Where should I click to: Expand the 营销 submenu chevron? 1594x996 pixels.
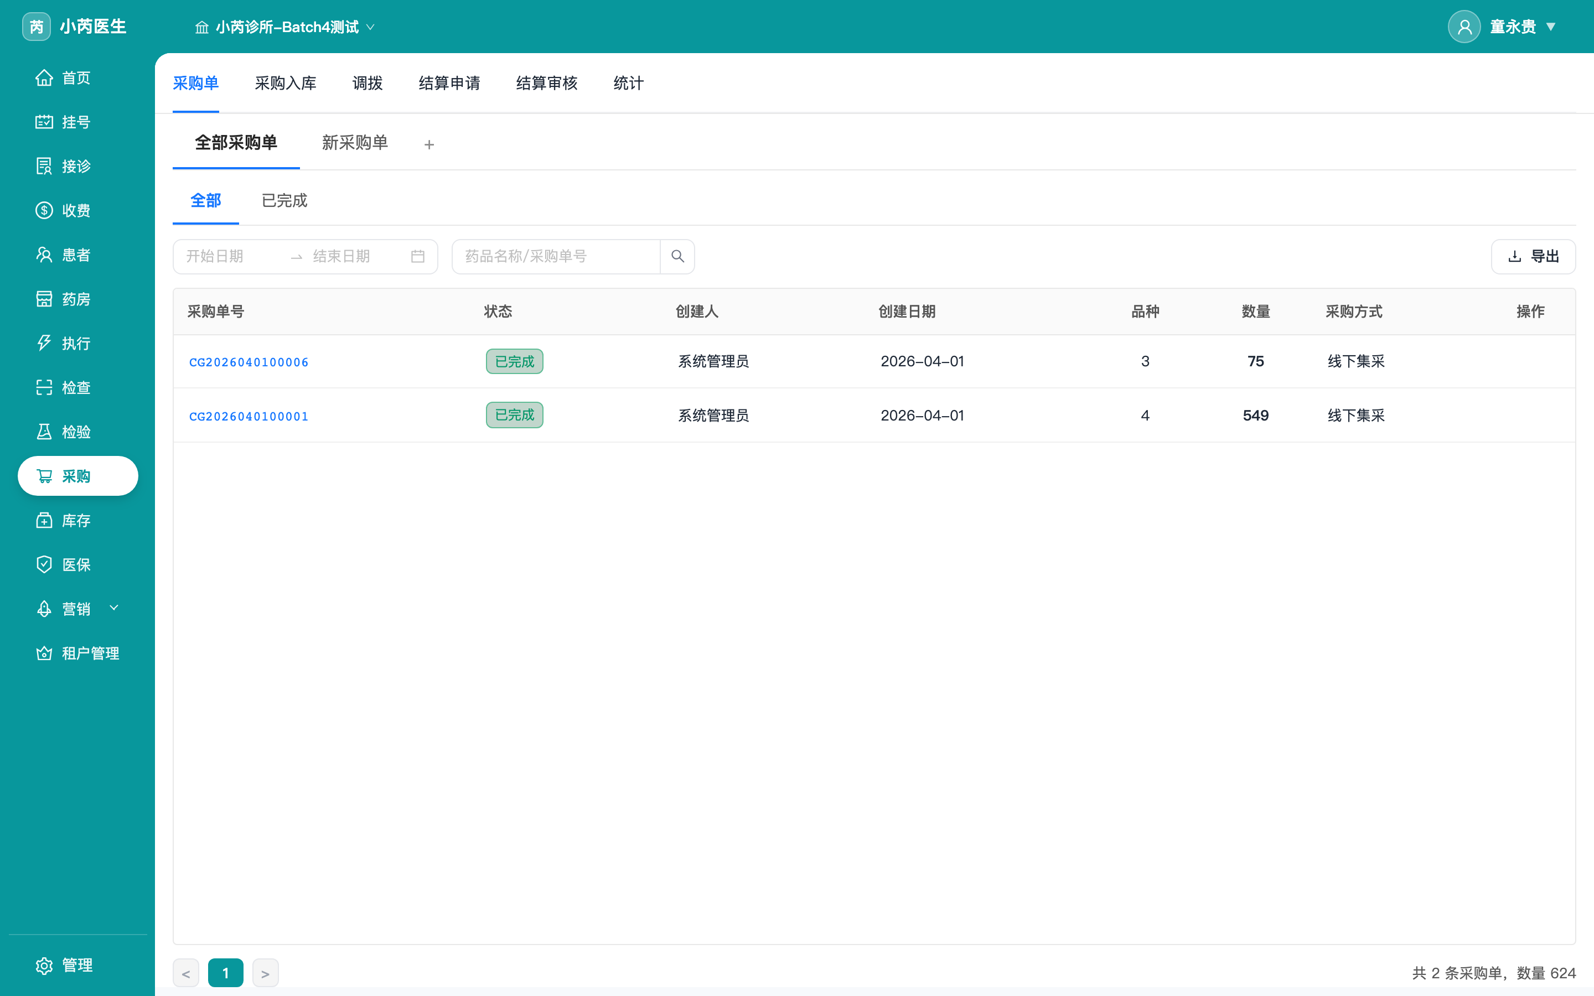coord(114,608)
